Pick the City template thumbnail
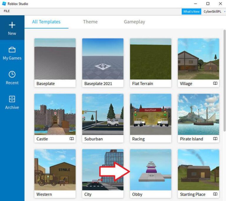This screenshot has height=201, width=226. [103, 170]
